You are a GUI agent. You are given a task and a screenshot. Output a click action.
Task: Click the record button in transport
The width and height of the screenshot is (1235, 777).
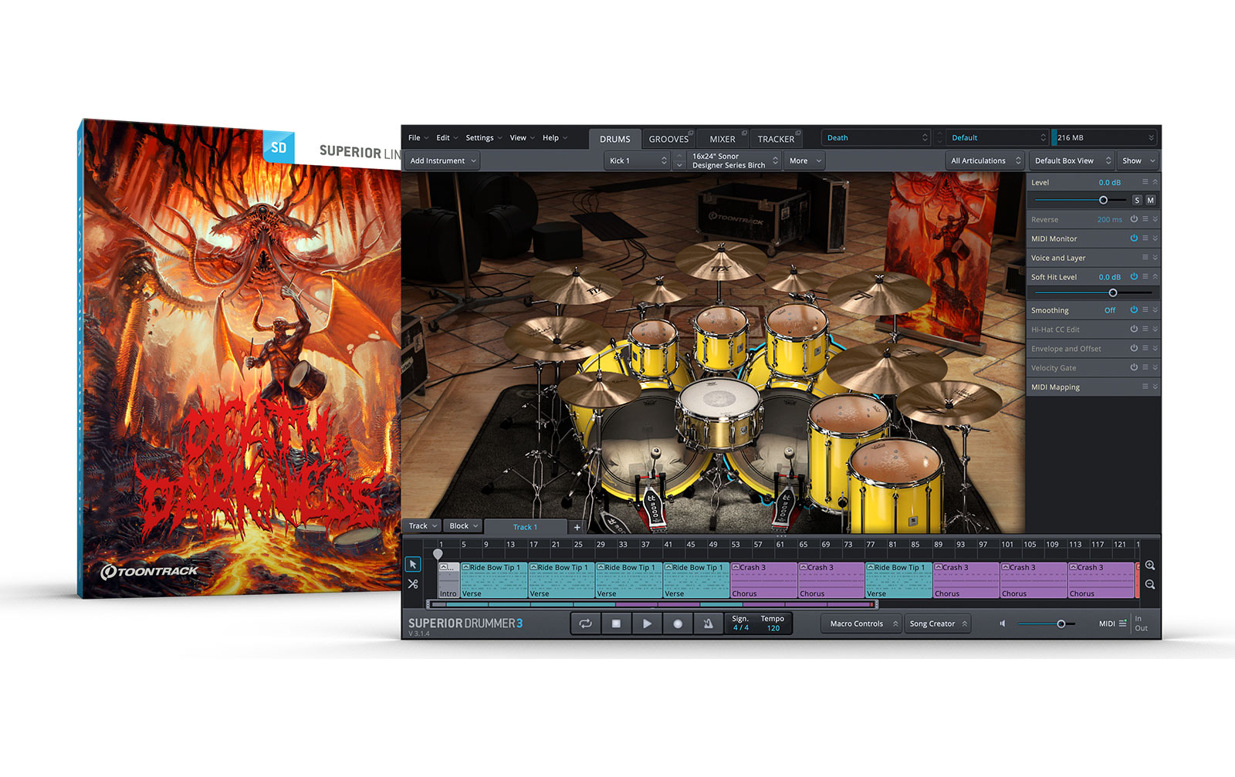(x=678, y=623)
